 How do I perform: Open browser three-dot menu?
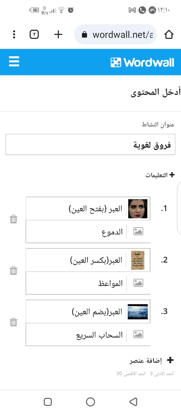tap(14, 35)
